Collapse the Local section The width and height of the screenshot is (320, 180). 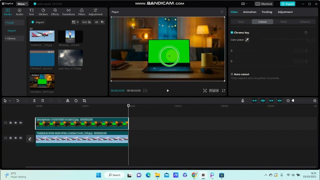(14, 22)
